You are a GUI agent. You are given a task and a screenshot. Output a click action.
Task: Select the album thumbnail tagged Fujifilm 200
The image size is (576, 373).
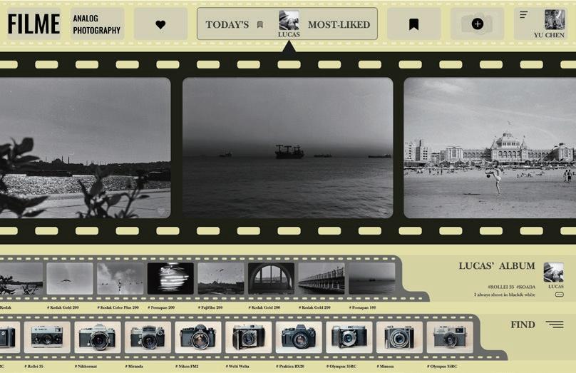click(221, 278)
